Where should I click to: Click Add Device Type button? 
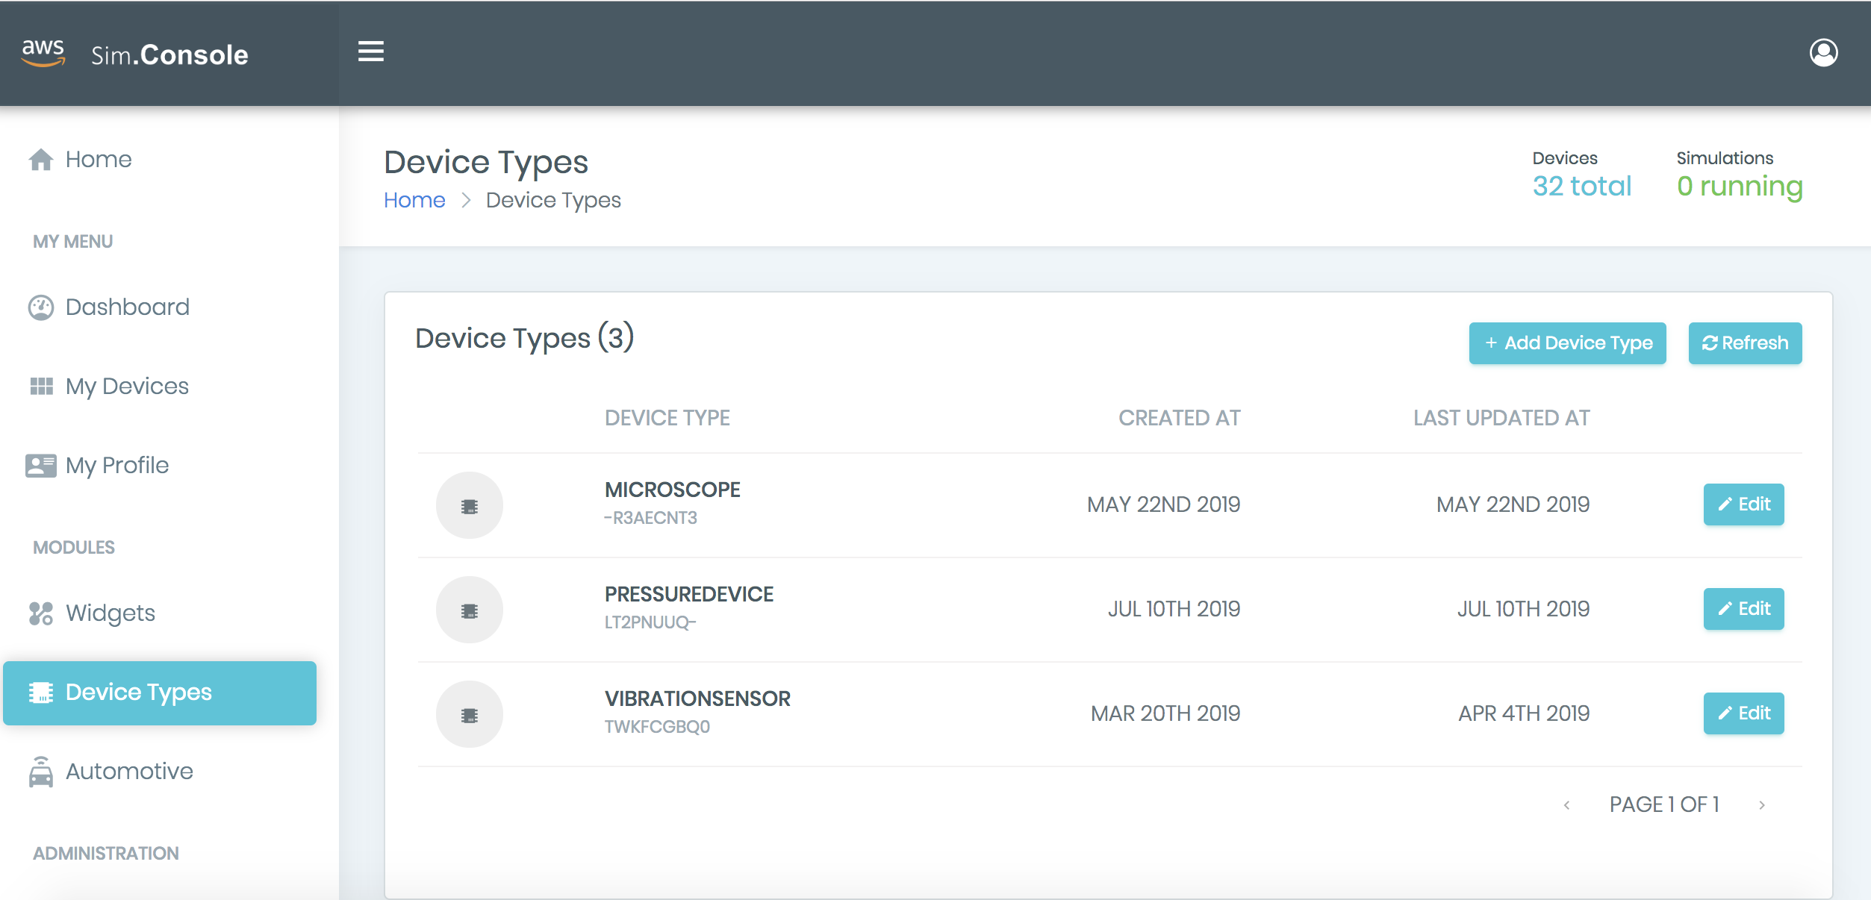[1568, 343]
